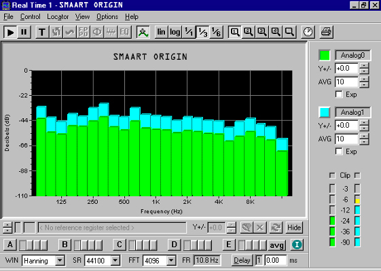Open the Locator menu
381x271 pixels.
tap(58, 17)
